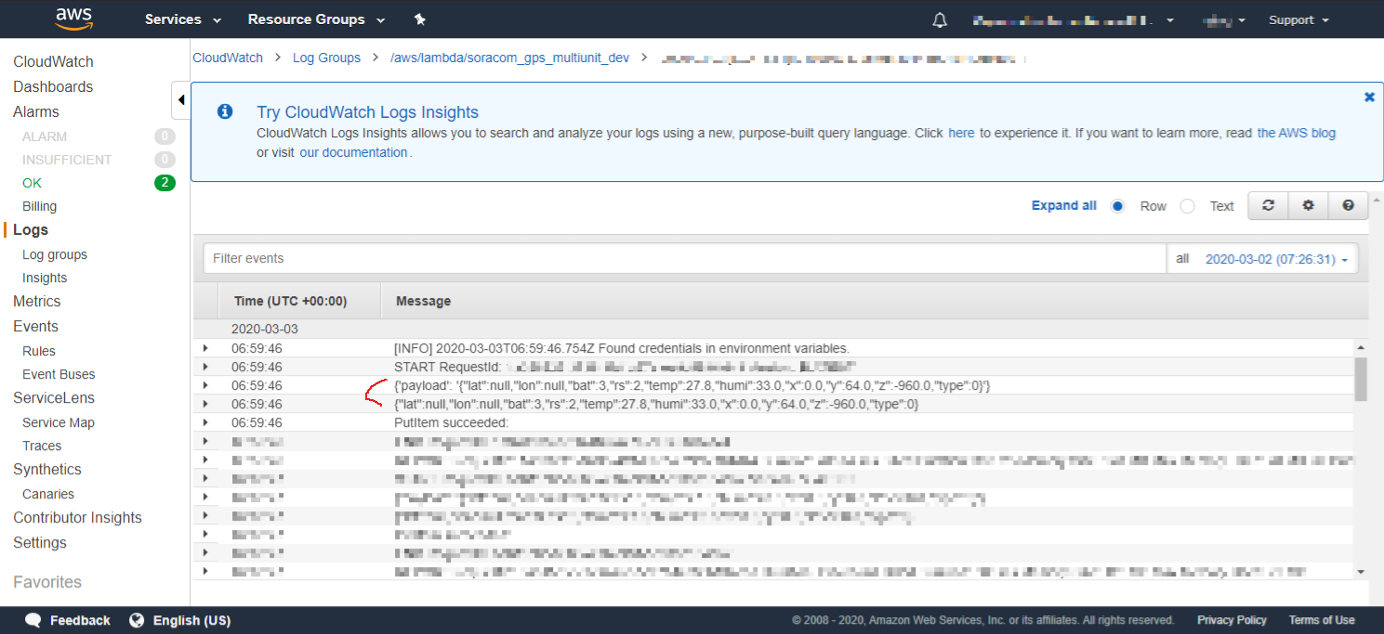This screenshot has width=1384, height=634.
Task: Open the notifications bell icon
Action: pyautogui.click(x=940, y=20)
